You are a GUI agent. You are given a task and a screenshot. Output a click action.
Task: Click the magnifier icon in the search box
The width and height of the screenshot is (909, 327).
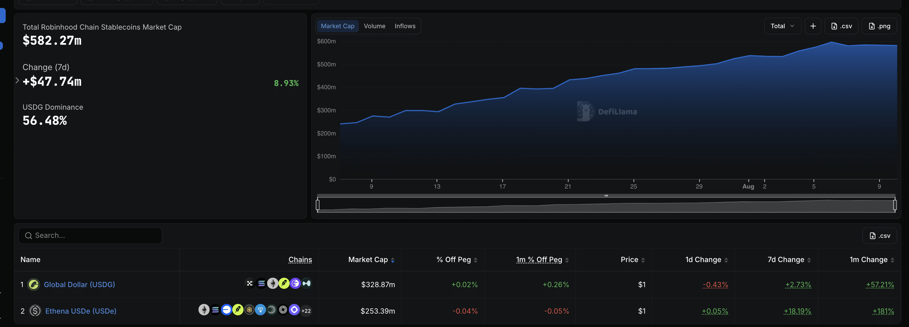coord(28,236)
